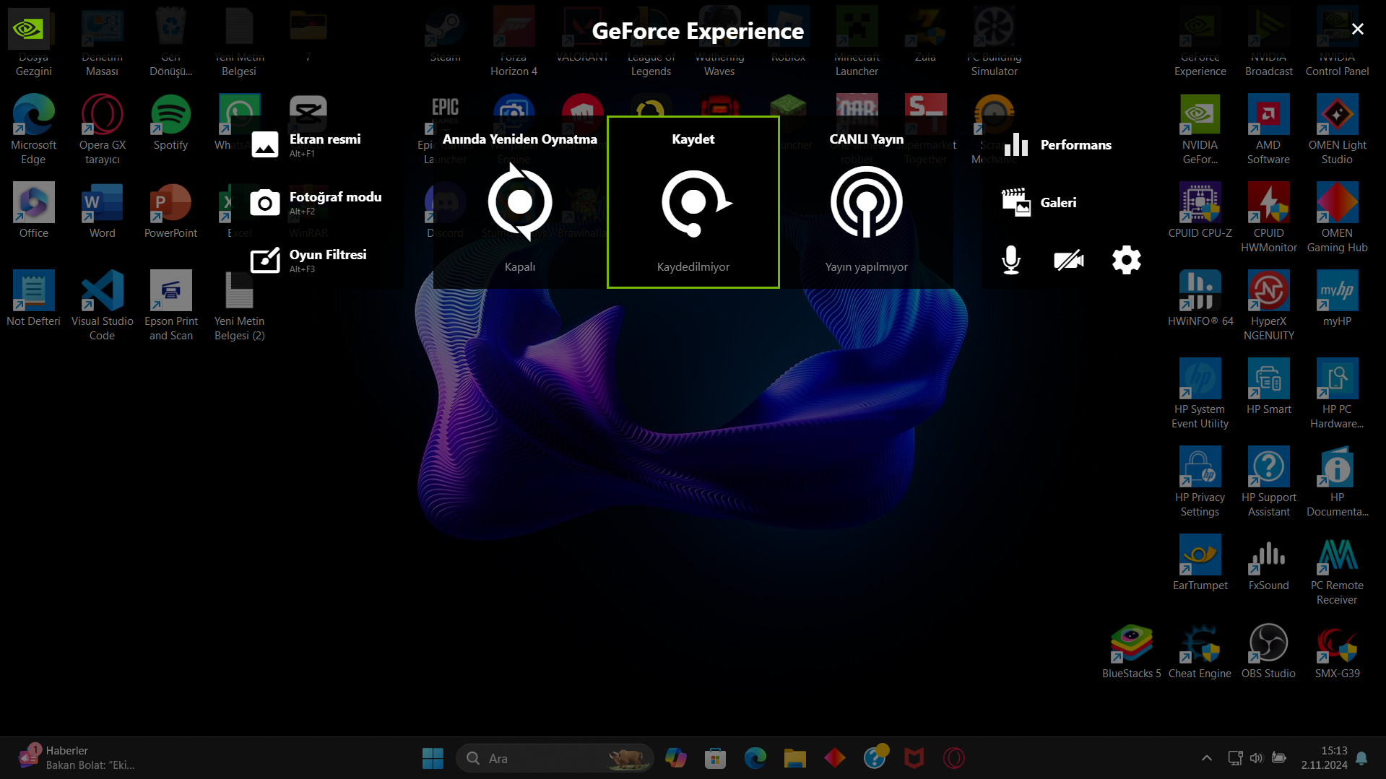Open Microsoft Store from taskbar
Viewport: 1386px width, 779px height.
click(x=716, y=758)
